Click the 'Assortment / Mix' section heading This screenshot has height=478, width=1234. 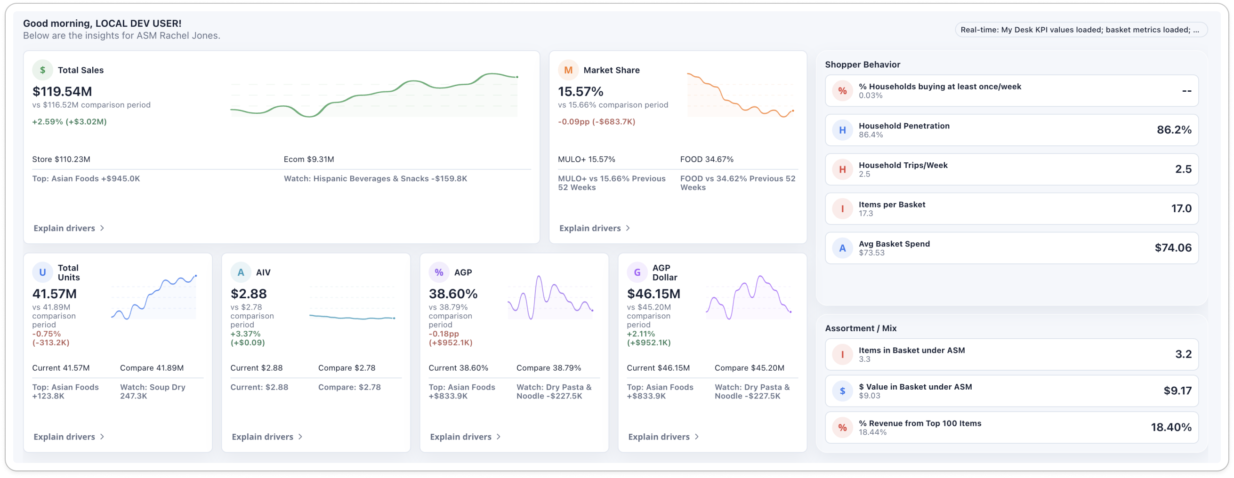(860, 328)
